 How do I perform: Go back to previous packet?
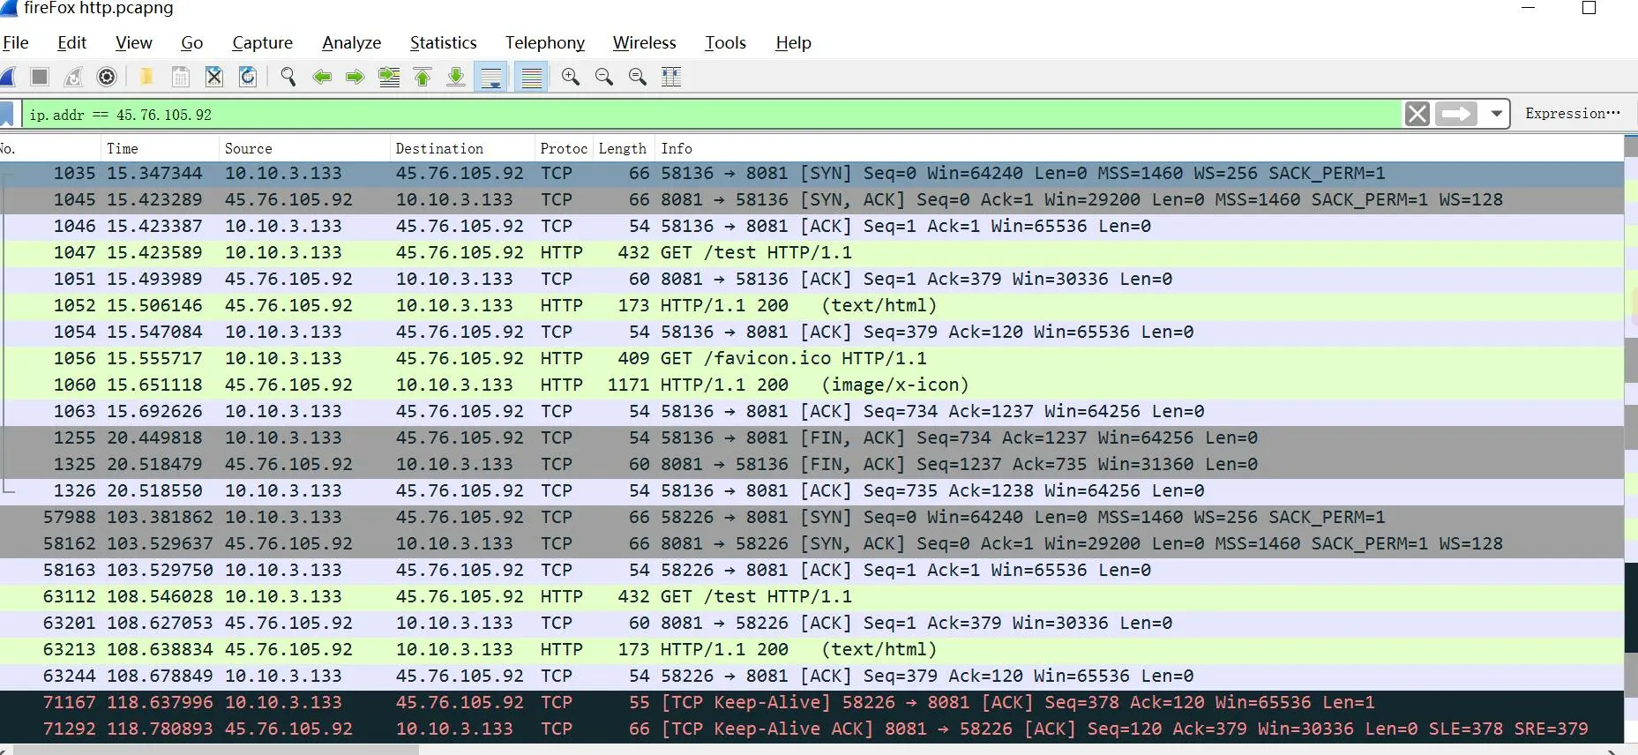coord(322,77)
